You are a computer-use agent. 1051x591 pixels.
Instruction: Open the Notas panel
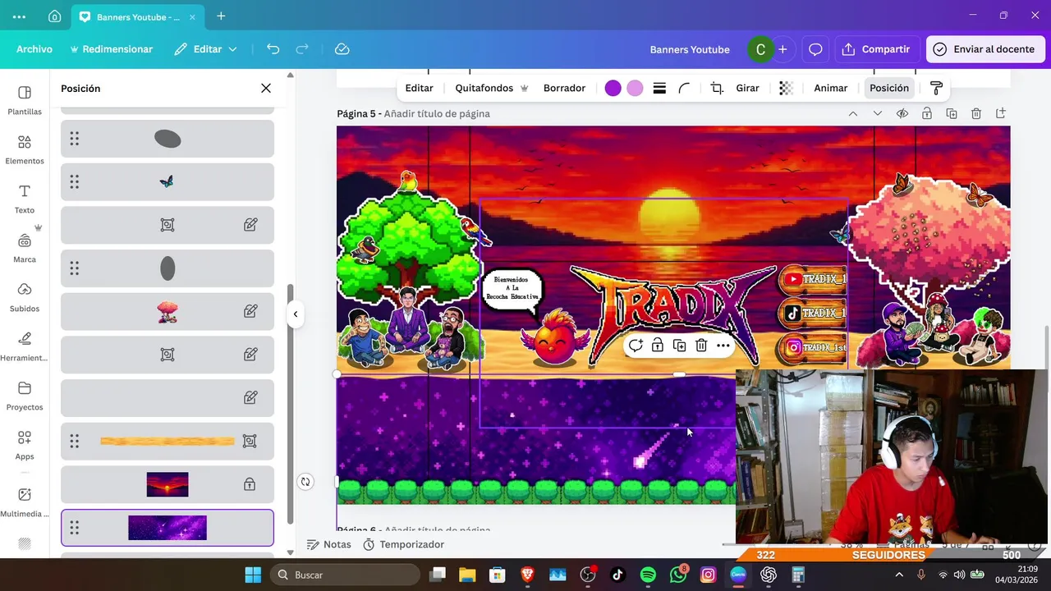(x=328, y=544)
